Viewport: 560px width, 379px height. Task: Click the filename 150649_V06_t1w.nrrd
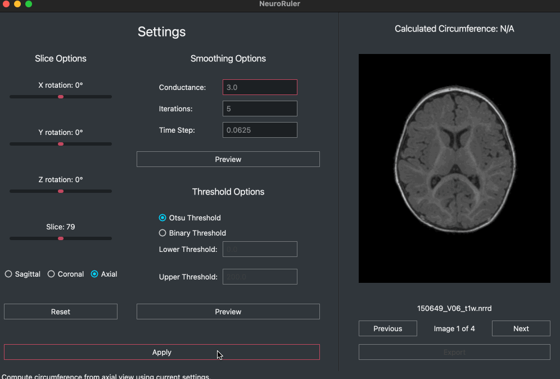coord(454,308)
